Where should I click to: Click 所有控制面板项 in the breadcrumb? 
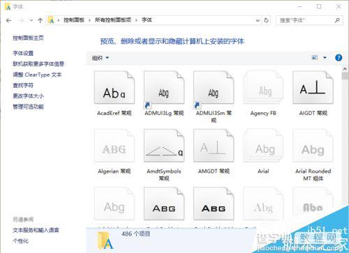pos(113,20)
